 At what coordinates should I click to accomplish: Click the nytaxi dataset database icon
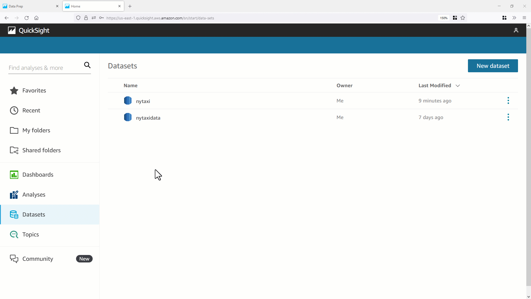click(x=128, y=100)
